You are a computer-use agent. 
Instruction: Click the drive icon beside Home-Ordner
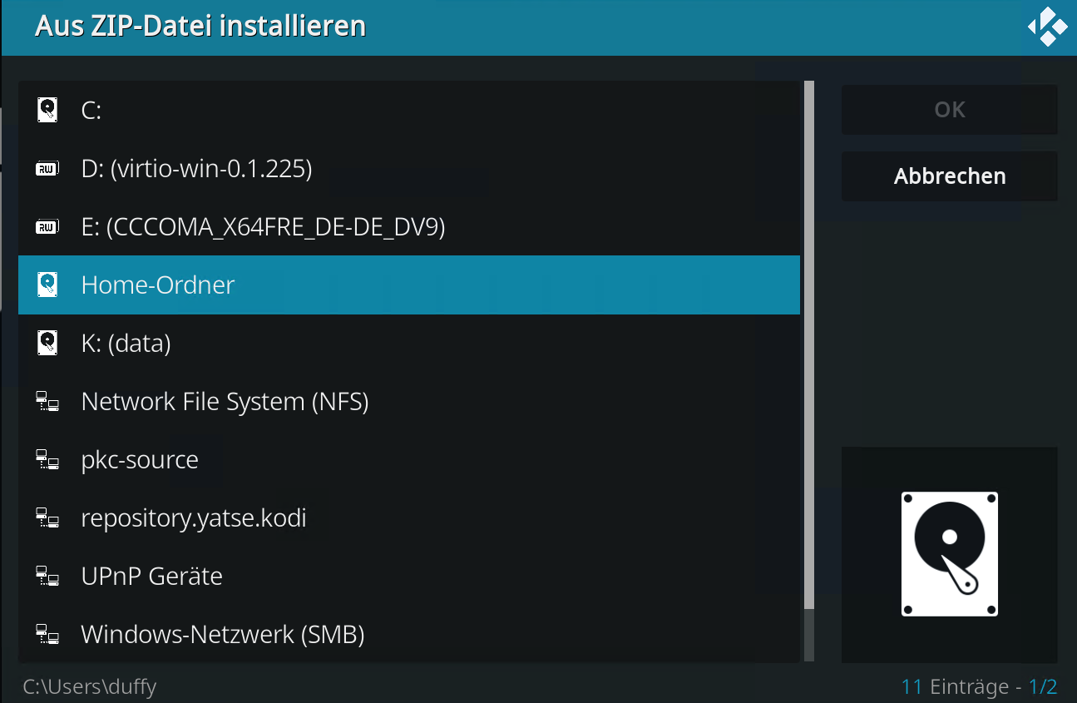(47, 285)
